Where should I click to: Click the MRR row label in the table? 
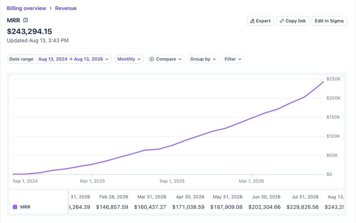[x=25, y=207]
